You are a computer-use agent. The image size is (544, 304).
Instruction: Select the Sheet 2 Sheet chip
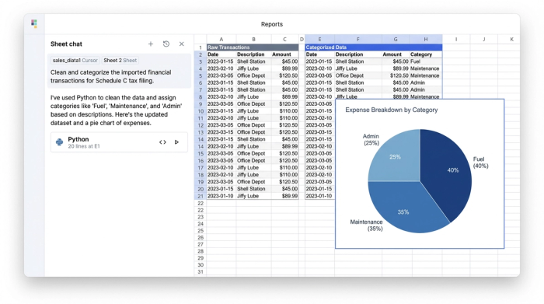[120, 61]
